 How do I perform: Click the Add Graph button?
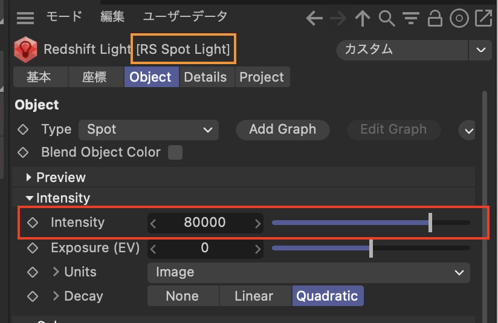click(x=282, y=129)
